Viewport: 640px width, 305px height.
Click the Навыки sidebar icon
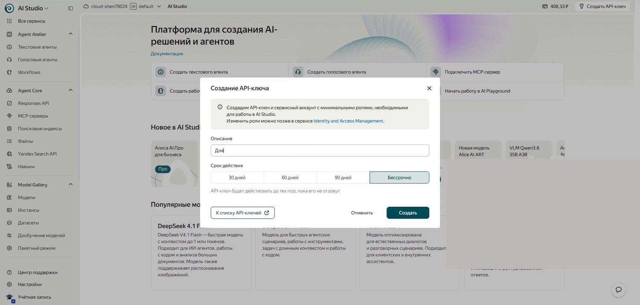tap(9, 167)
